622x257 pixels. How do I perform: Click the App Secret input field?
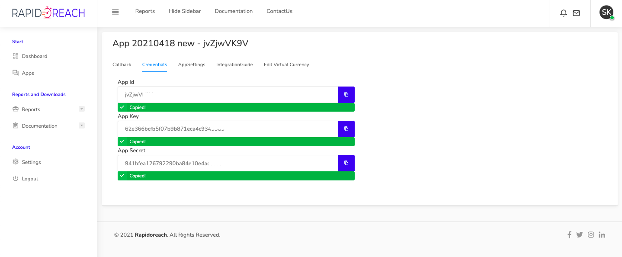coord(228,163)
